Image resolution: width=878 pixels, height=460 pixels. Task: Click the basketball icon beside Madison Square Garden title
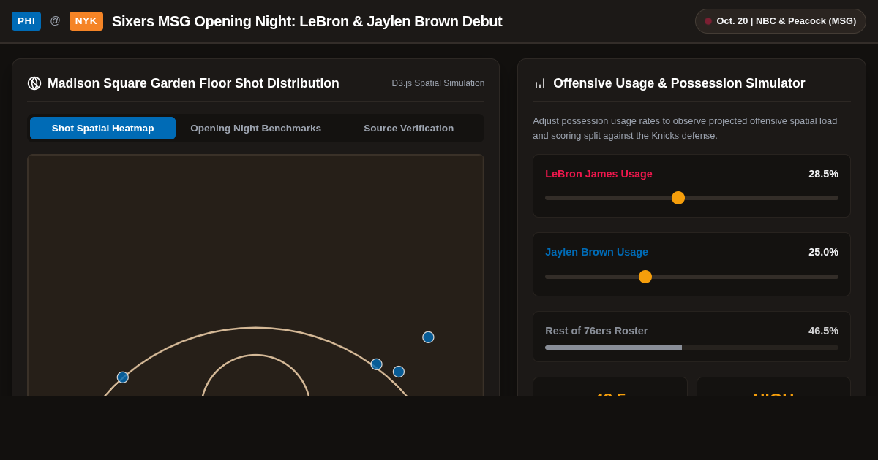point(34,83)
